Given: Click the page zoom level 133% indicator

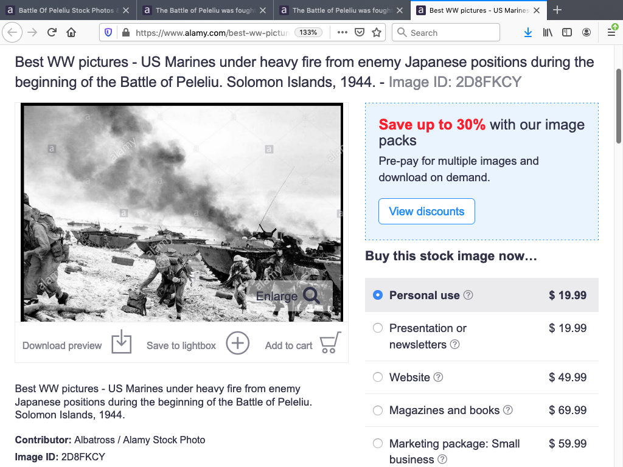Looking at the screenshot, I should [x=308, y=33].
